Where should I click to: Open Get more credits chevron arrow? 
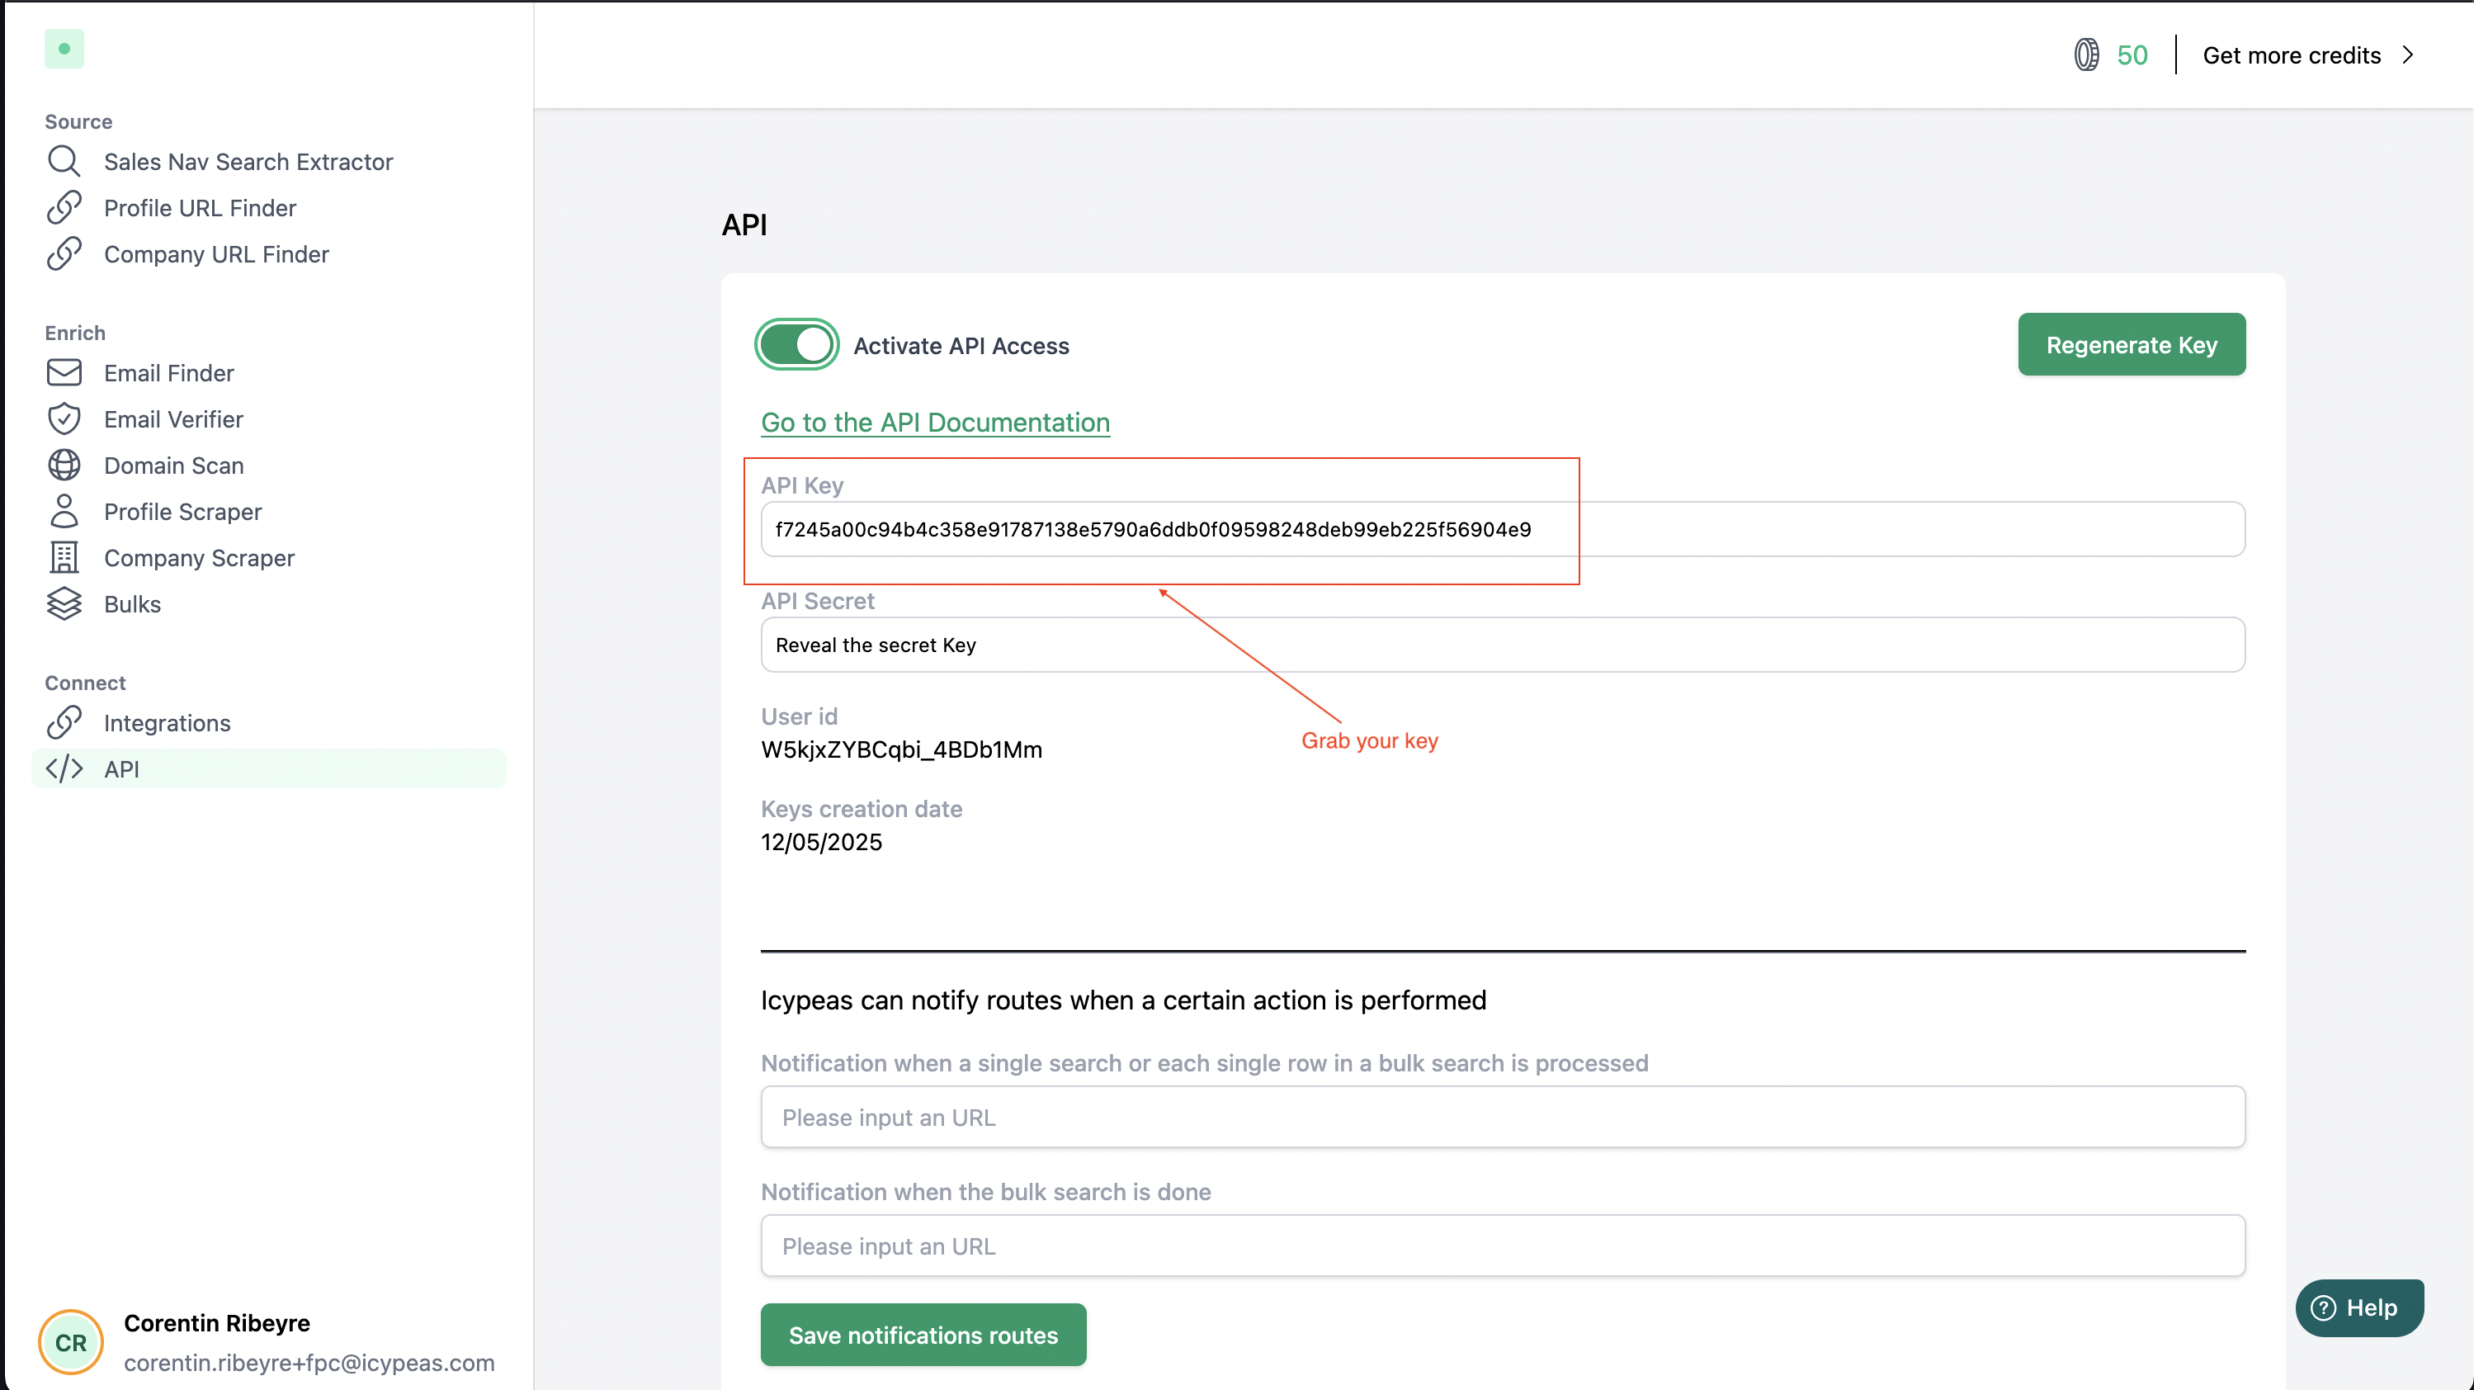(2408, 54)
